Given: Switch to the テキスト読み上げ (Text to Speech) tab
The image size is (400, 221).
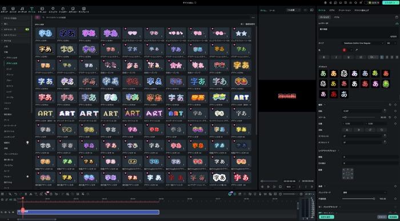Looking at the screenshot, I should click(362, 10).
